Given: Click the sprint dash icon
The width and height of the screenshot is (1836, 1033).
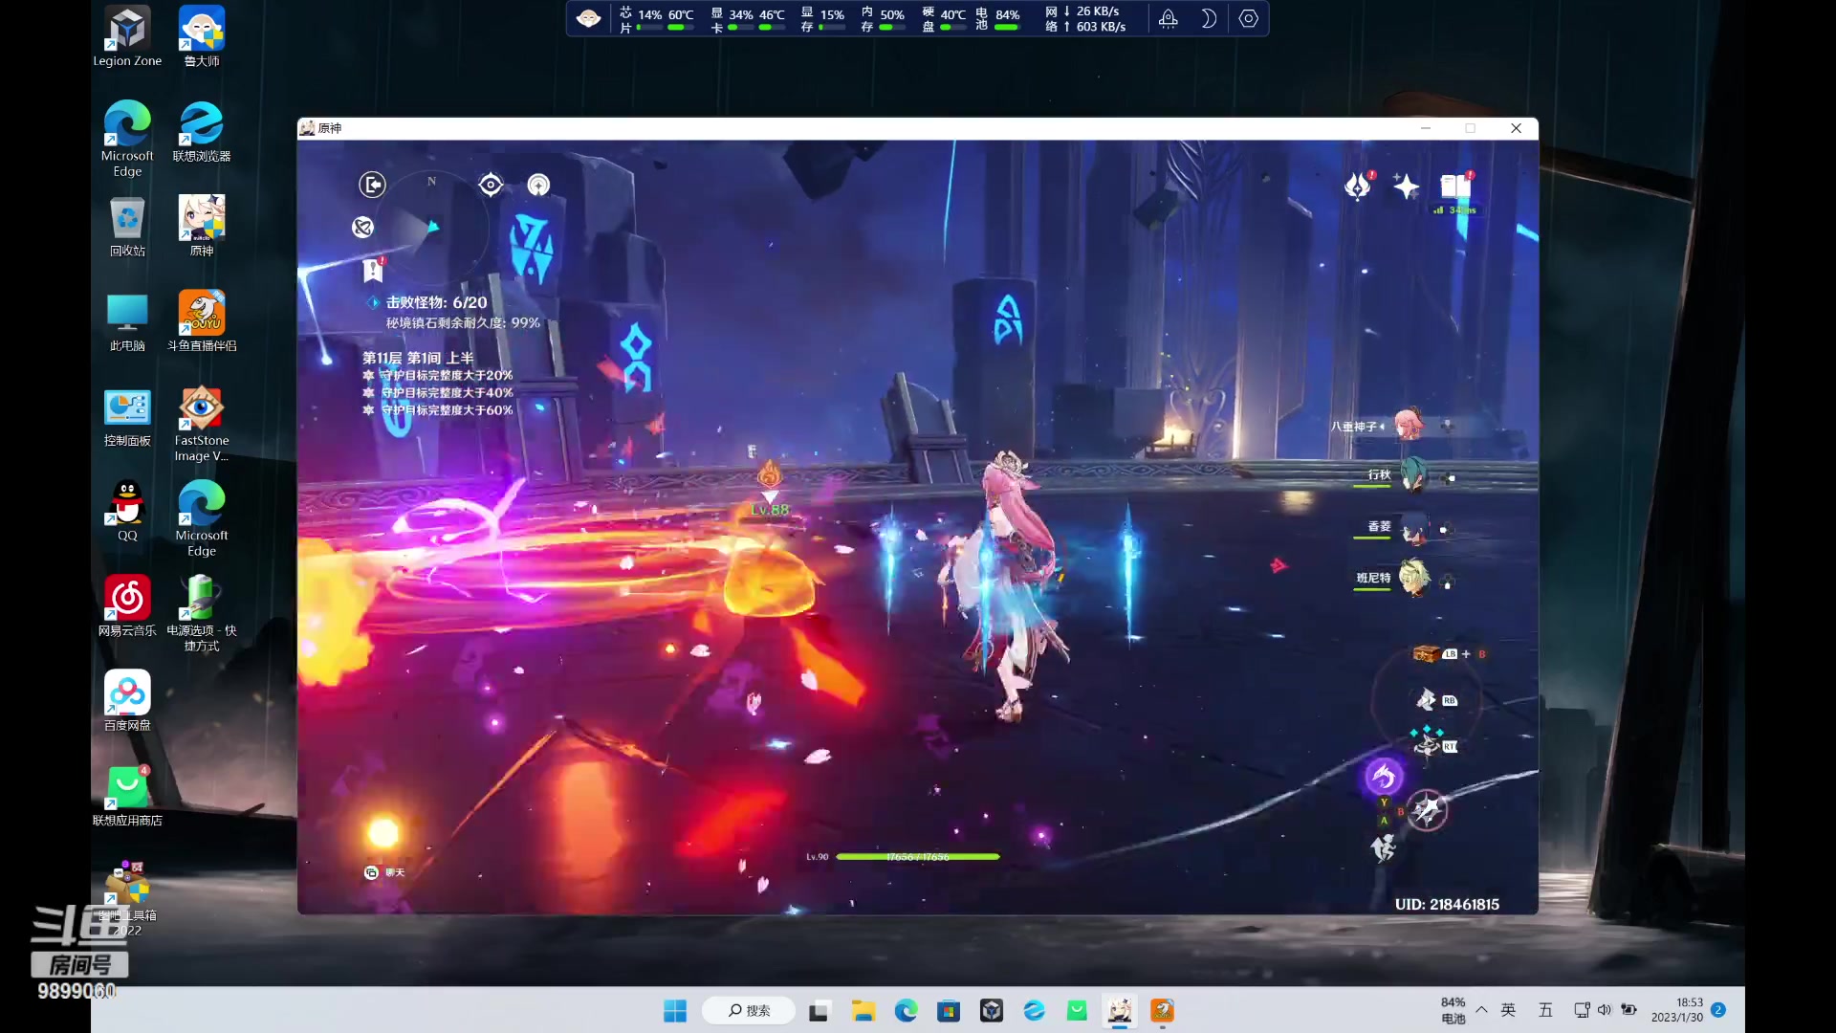Looking at the screenshot, I should tap(1383, 847).
